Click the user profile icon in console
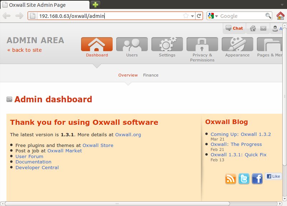Screen dimensions: 287x206 [x=275, y=28]
